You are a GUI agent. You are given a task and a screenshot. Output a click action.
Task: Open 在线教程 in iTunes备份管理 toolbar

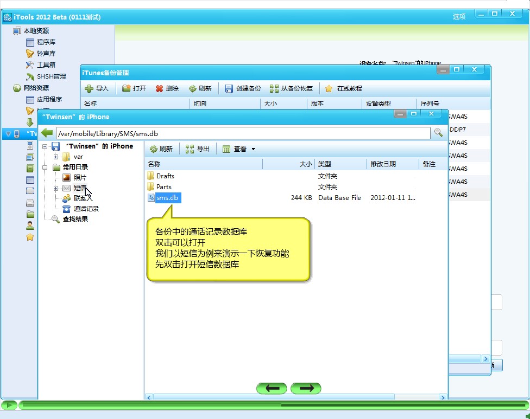coord(343,88)
